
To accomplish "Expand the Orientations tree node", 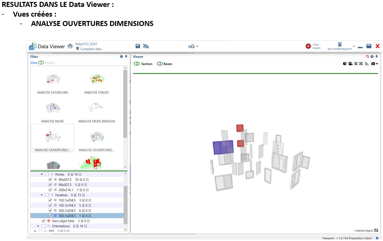I will click(x=38, y=226).
